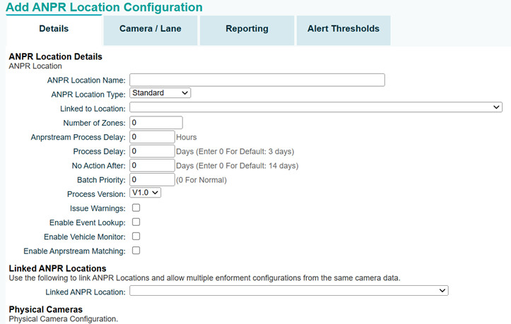Image resolution: width=511 pixels, height=324 pixels.
Task: Toggle Enable Anprstream Matching checkbox
Action: pos(136,251)
